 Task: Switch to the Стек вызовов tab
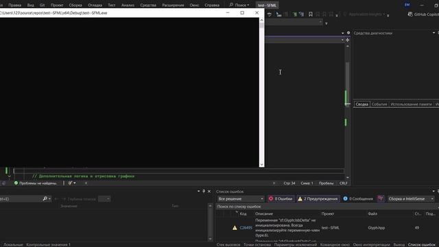point(228,244)
